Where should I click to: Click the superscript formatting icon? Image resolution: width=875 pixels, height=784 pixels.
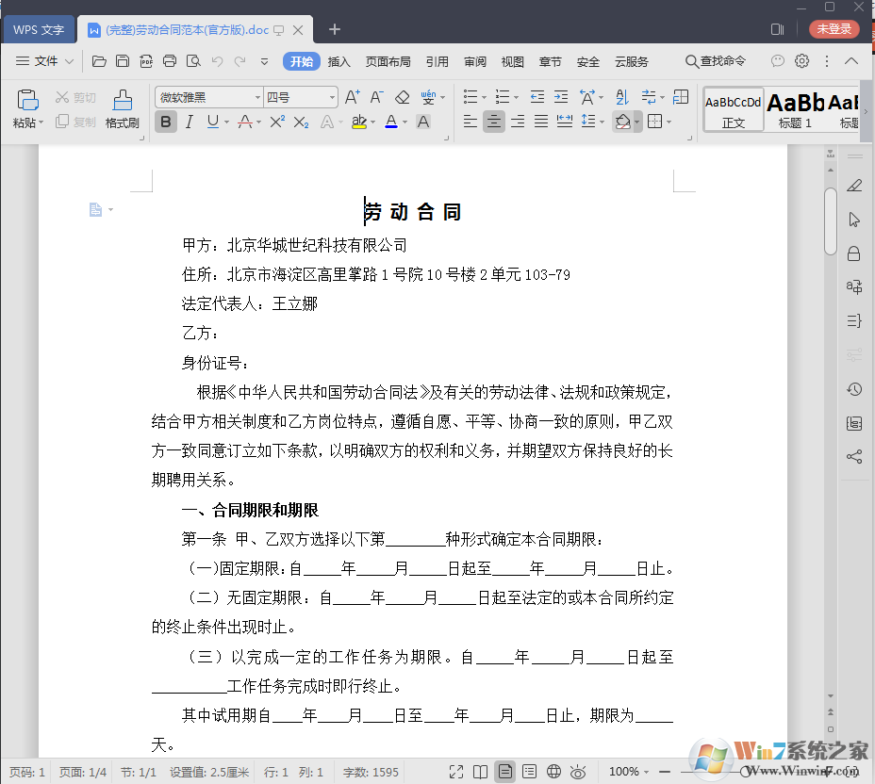[x=278, y=121]
